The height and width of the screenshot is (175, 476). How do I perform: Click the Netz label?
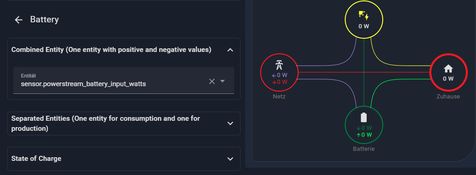(x=279, y=97)
